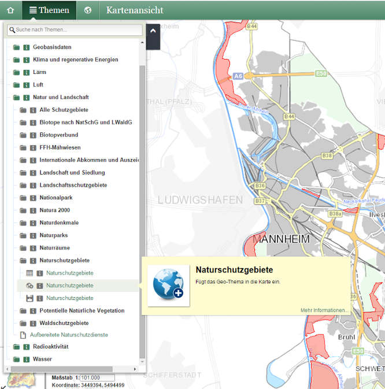Expand the Luft folder

[16, 85]
